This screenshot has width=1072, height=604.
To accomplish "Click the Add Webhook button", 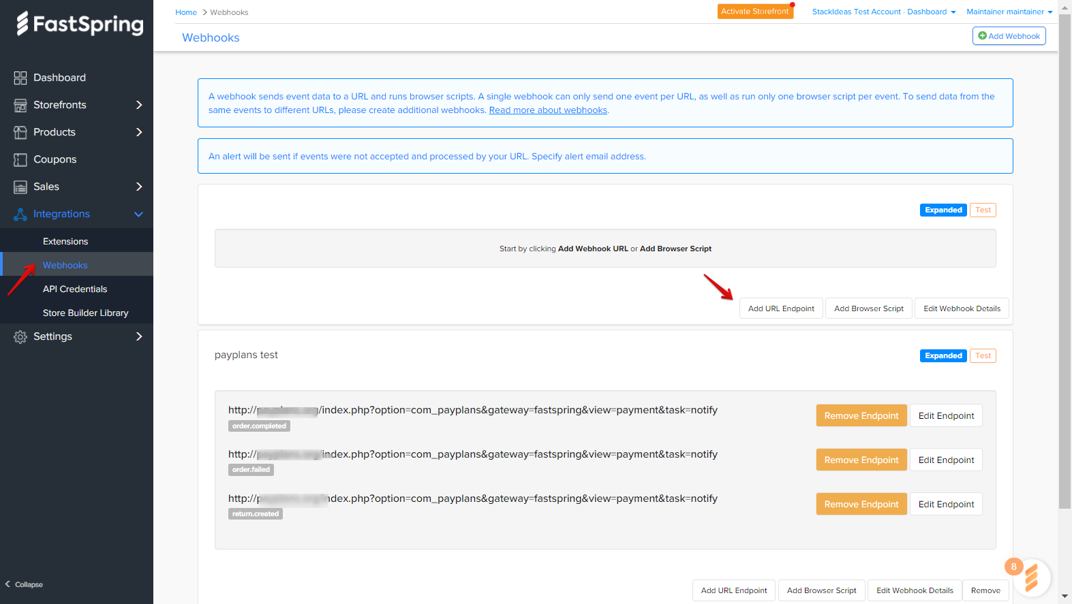I will 1009,36.
